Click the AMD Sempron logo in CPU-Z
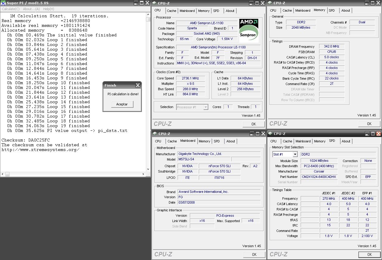 [x=249, y=30]
